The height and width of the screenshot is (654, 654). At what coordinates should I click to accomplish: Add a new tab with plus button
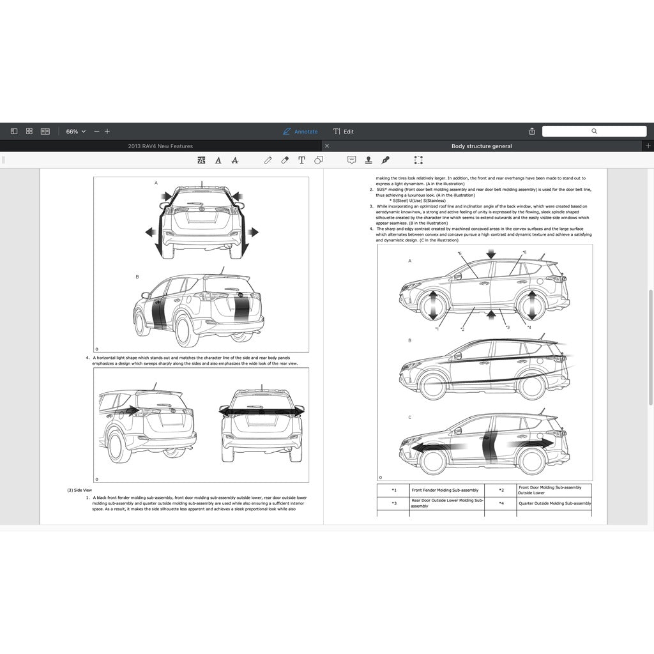click(x=648, y=146)
